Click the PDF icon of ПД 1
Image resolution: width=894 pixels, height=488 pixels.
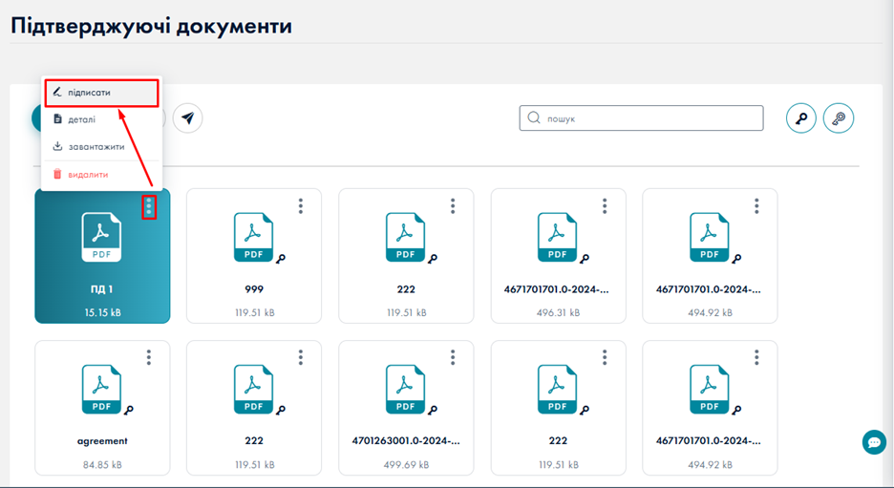(x=101, y=237)
